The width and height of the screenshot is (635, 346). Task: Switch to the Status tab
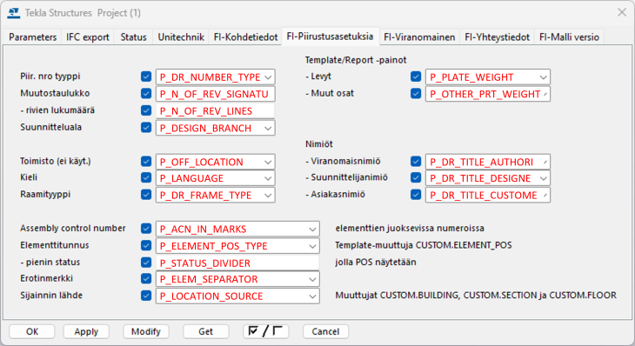click(133, 37)
